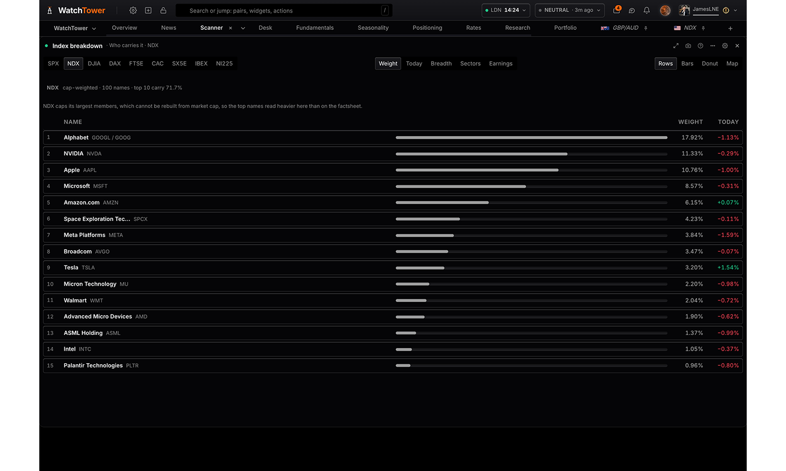Screen dimensions: 786x471
Task: Expand the Index breakdown panel to fullscreen
Action: coord(676,46)
